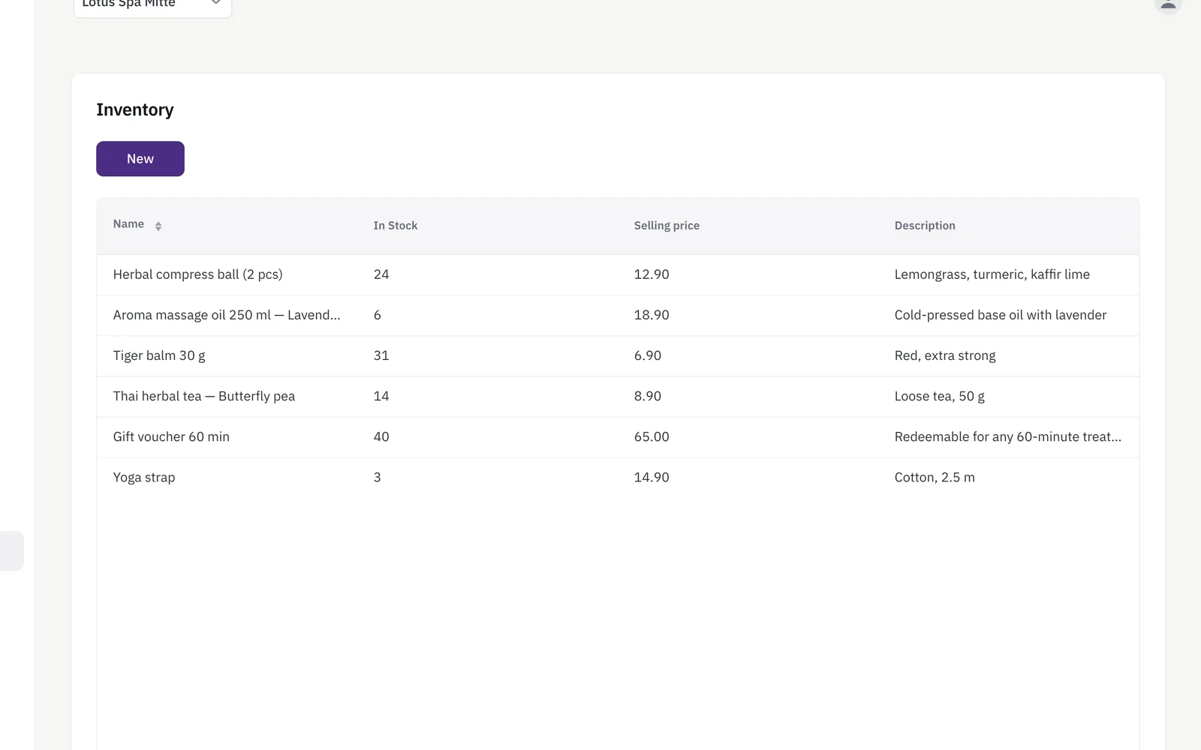Click price 6.90 for Tiger balm
1201x750 pixels.
pyautogui.click(x=648, y=355)
